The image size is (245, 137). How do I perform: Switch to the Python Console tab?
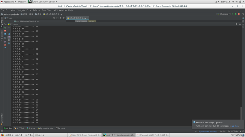coord(46,128)
